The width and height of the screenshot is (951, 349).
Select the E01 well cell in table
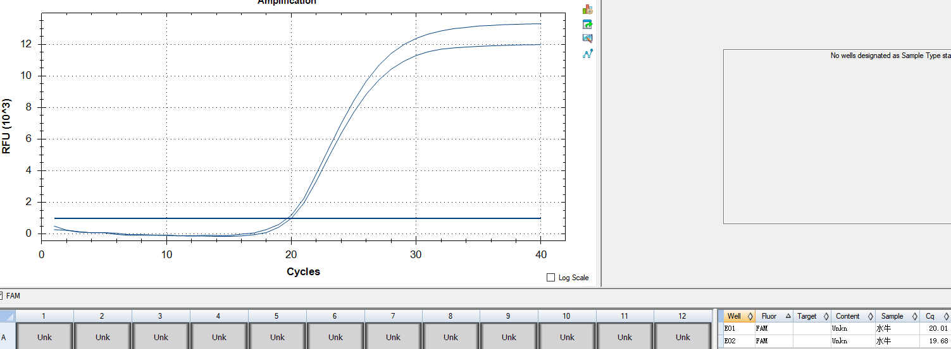pos(740,328)
